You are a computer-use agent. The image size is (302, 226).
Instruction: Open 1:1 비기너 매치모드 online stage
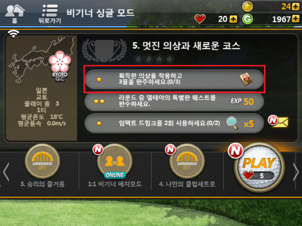click(115, 166)
